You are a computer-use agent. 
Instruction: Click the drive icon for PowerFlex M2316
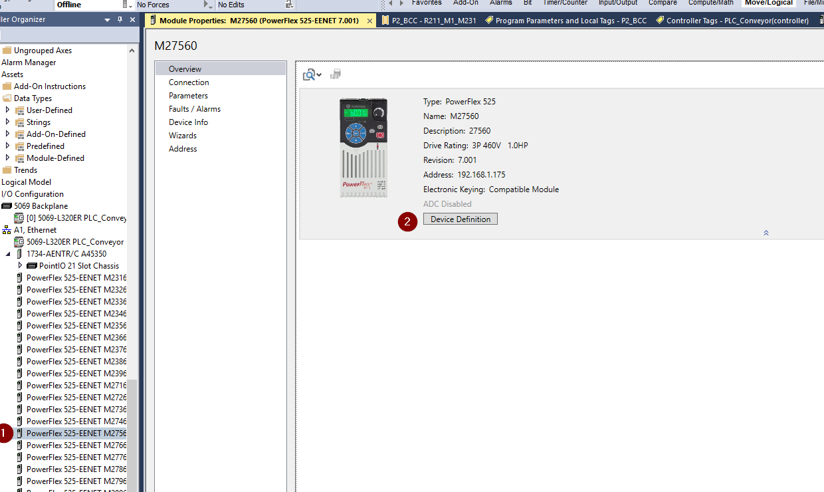pos(19,278)
